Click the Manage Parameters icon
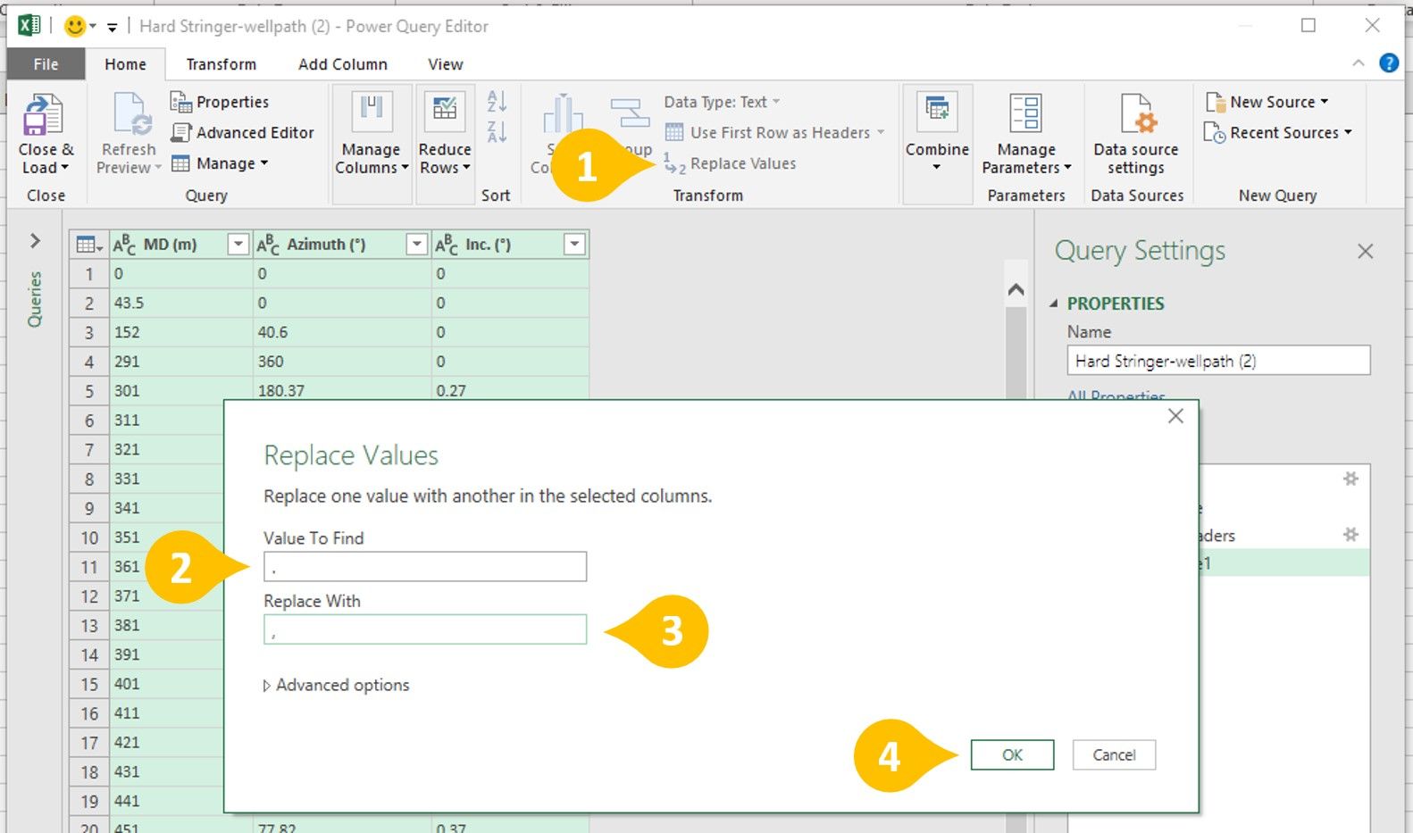 click(1025, 114)
